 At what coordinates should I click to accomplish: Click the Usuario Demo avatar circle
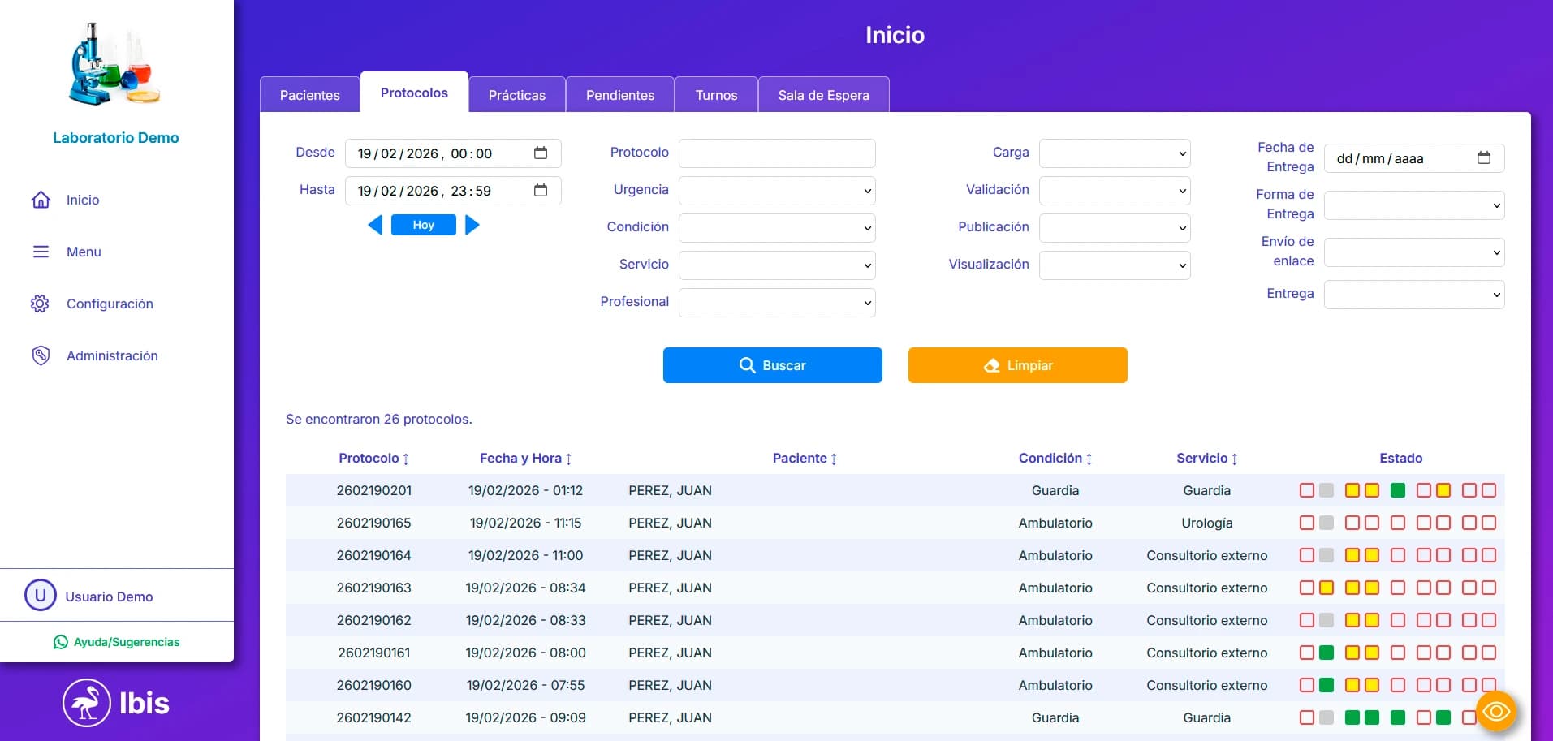[41, 596]
